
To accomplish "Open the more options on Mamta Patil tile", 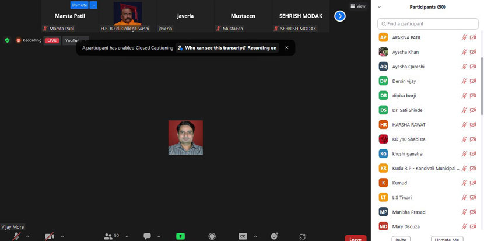I will click(93, 5).
